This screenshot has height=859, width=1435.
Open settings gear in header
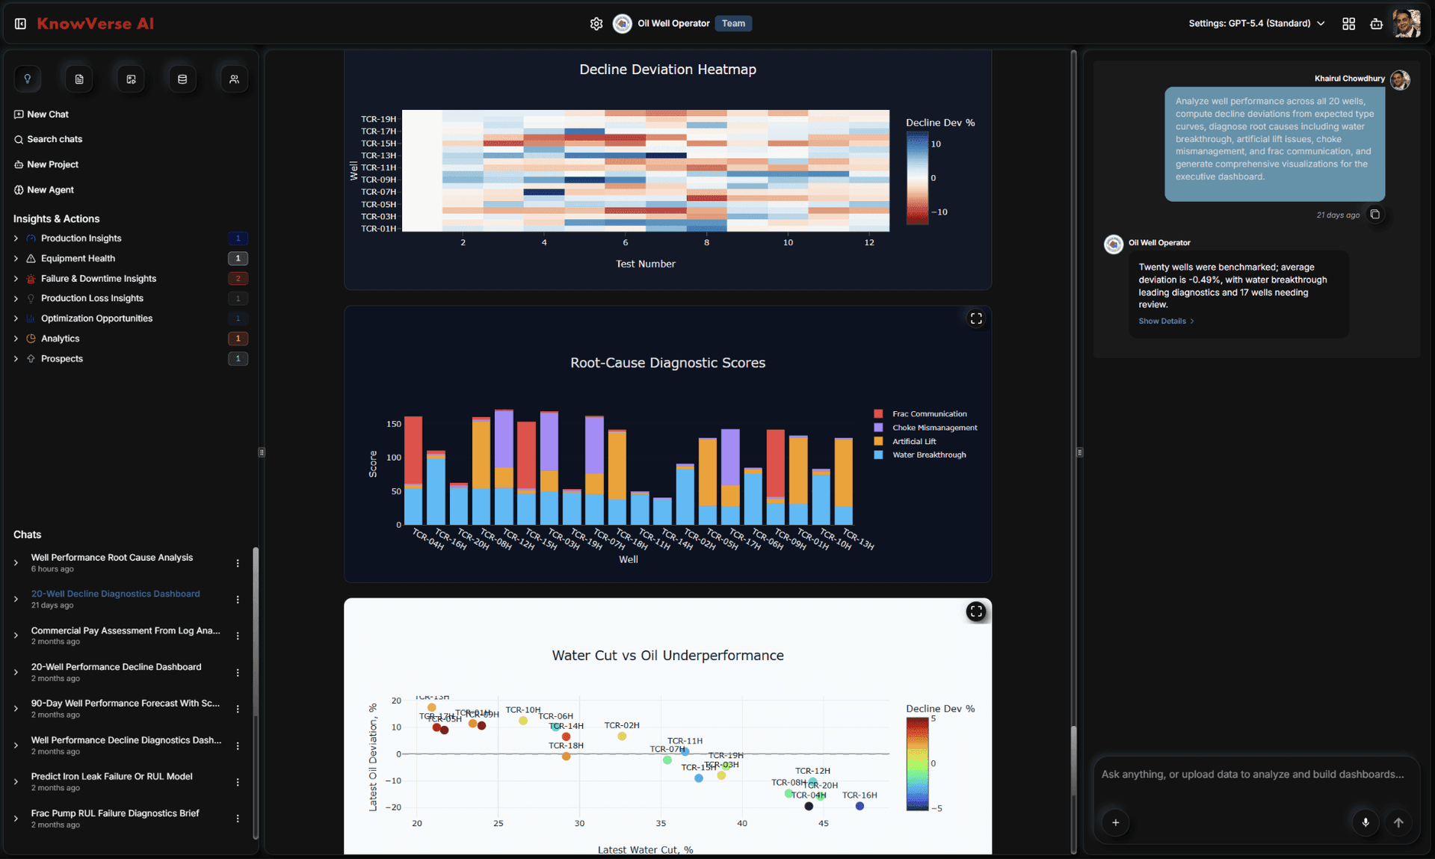point(596,24)
